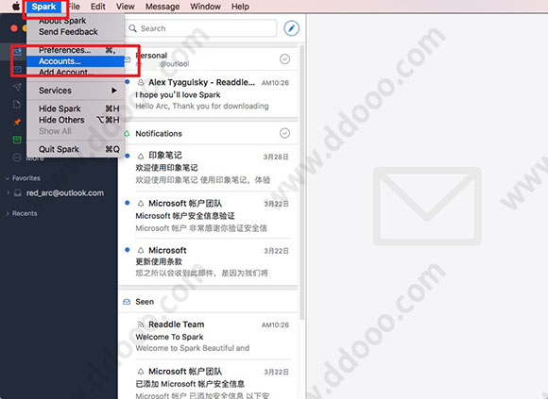Click the newsletter feed icon beside Readdle Team
This screenshot has height=399, width=548.
point(141,324)
